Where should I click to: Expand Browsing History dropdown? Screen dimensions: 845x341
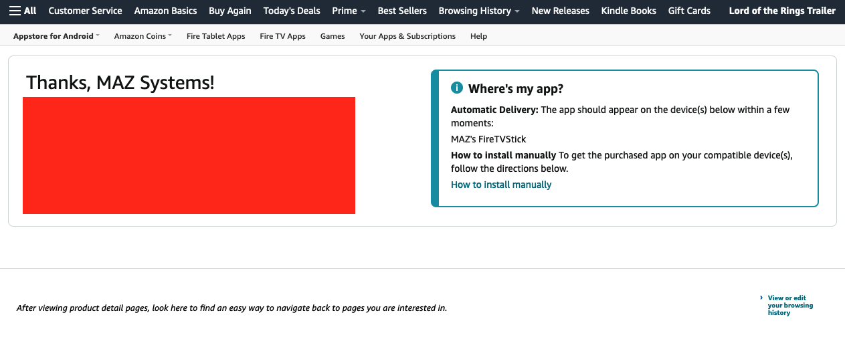point(479,11)
